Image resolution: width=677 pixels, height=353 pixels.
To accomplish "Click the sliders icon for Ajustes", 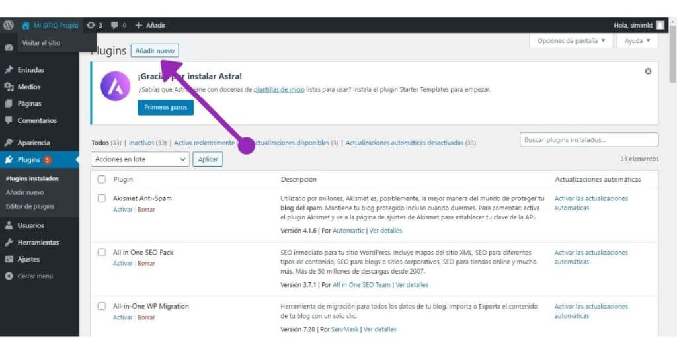I will click(9, 259).
